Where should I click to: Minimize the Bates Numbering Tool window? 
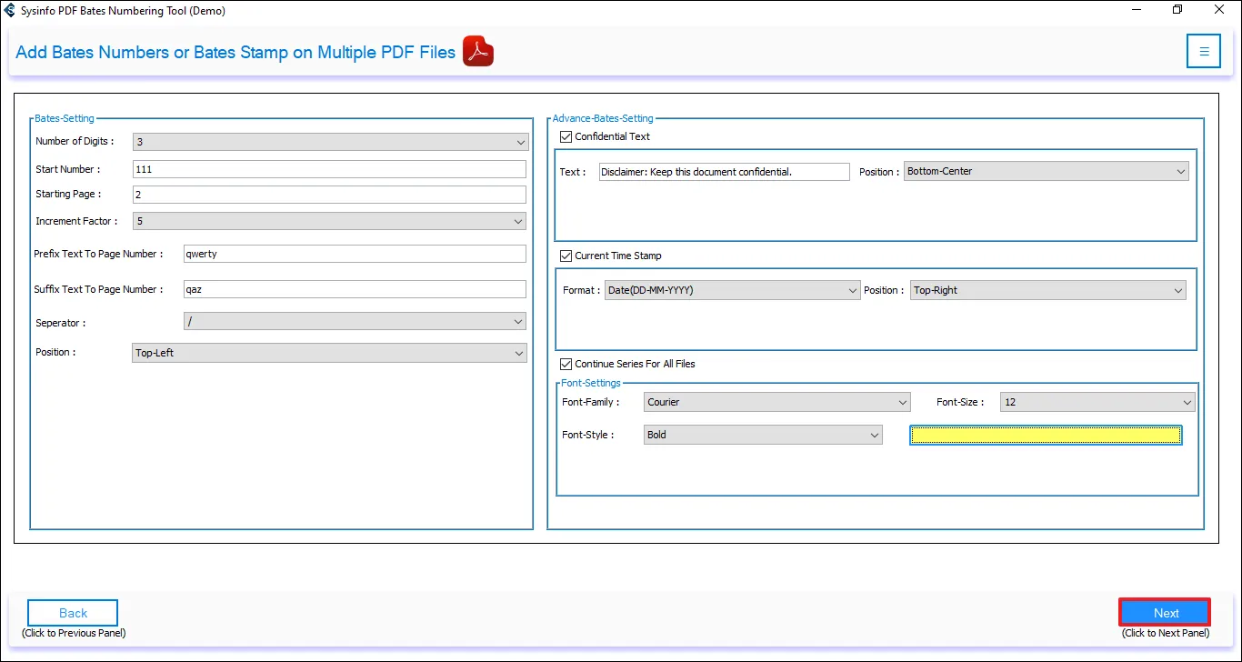pos(1137,11)
